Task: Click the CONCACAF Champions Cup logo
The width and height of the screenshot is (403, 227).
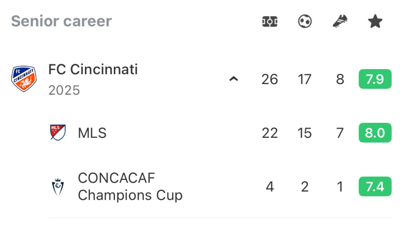Action: pyautogui.click(x=58, y=187)
